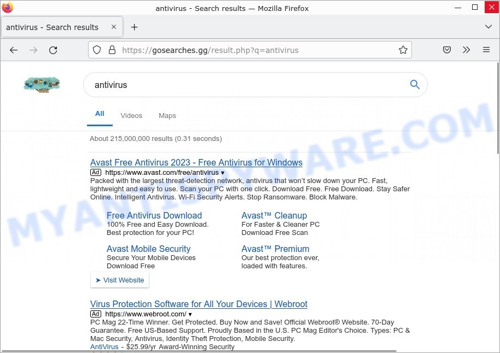Select the antivirus - Search results browser tab
The image size is (500, 353).
point(62,27)
